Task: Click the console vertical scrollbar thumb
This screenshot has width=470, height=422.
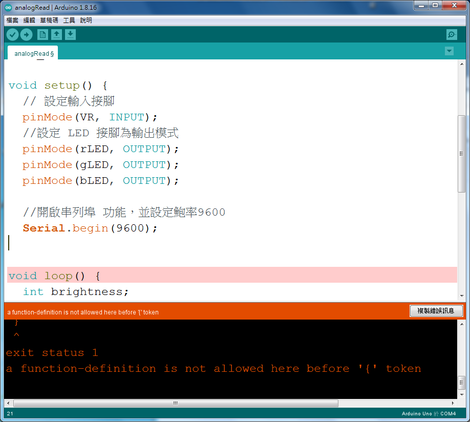Action: [461, 383]
